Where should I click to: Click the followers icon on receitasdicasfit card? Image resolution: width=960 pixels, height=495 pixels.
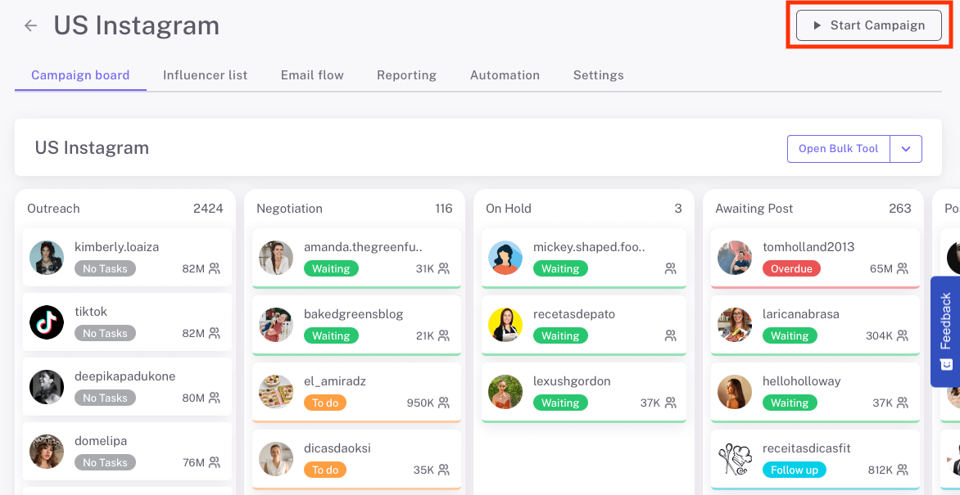point(903,470)
